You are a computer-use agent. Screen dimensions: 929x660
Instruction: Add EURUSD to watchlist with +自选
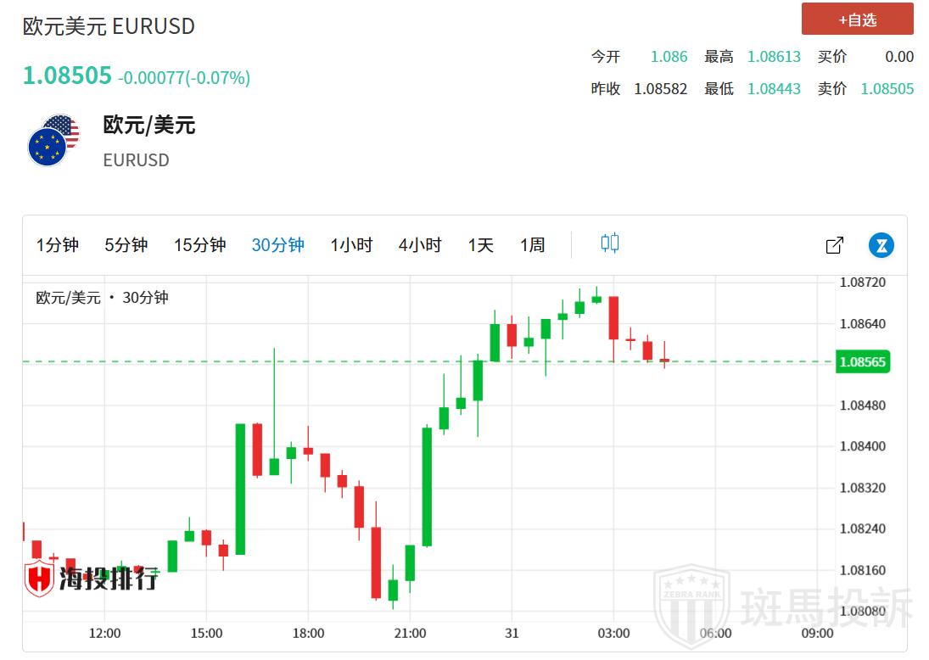tap(857, 19)
